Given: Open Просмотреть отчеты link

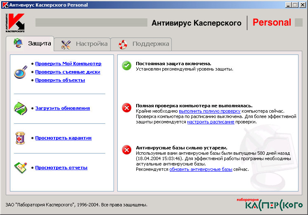Looking at the screenshot, I should 62,168.
